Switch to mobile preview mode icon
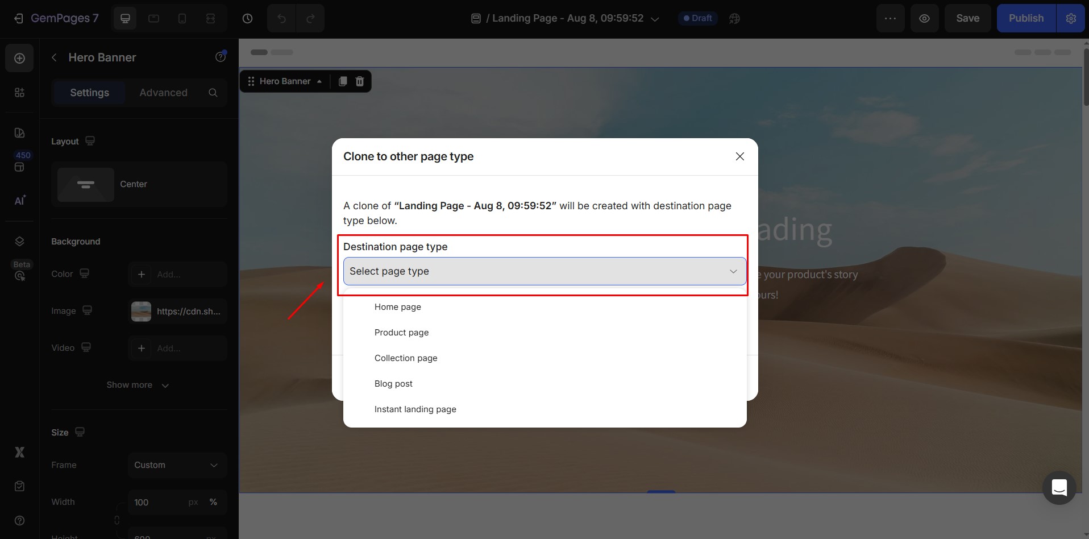Image resolution: width=1089 pixels, height=539 pixels. click(182, 18)
